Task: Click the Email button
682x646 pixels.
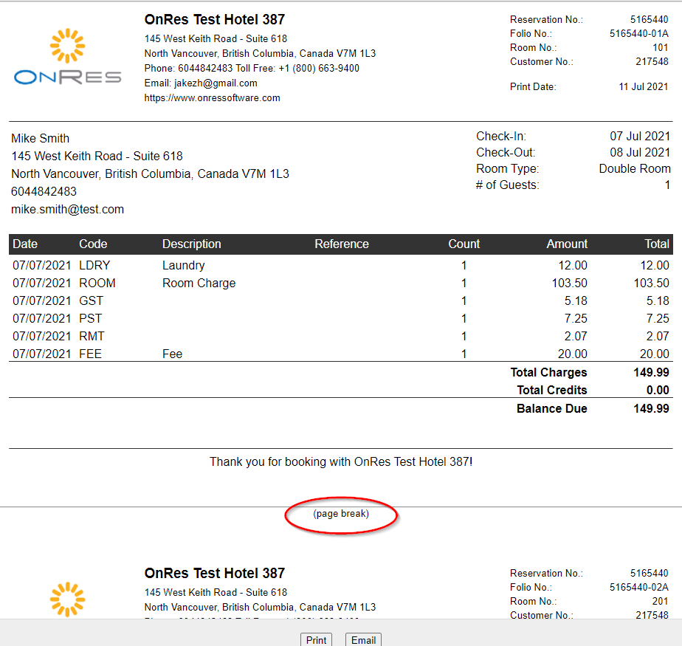Action: (x=363, y=640)
